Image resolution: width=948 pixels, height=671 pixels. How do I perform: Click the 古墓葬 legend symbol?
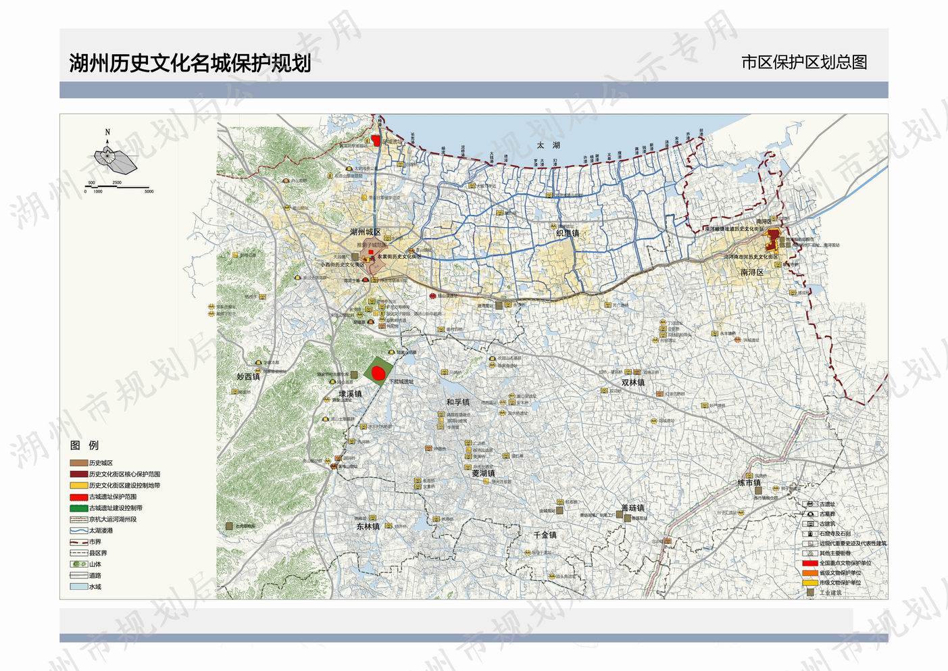(809, 514)
